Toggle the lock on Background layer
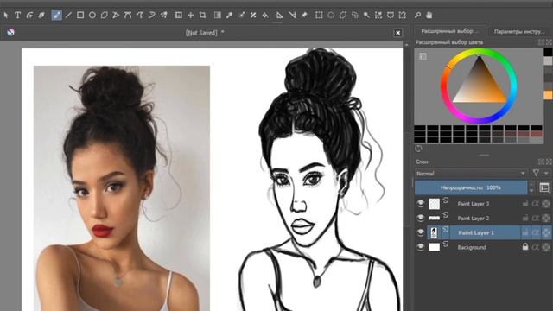The height and width of the screenshot is (311, 553). tap(525, 247)
